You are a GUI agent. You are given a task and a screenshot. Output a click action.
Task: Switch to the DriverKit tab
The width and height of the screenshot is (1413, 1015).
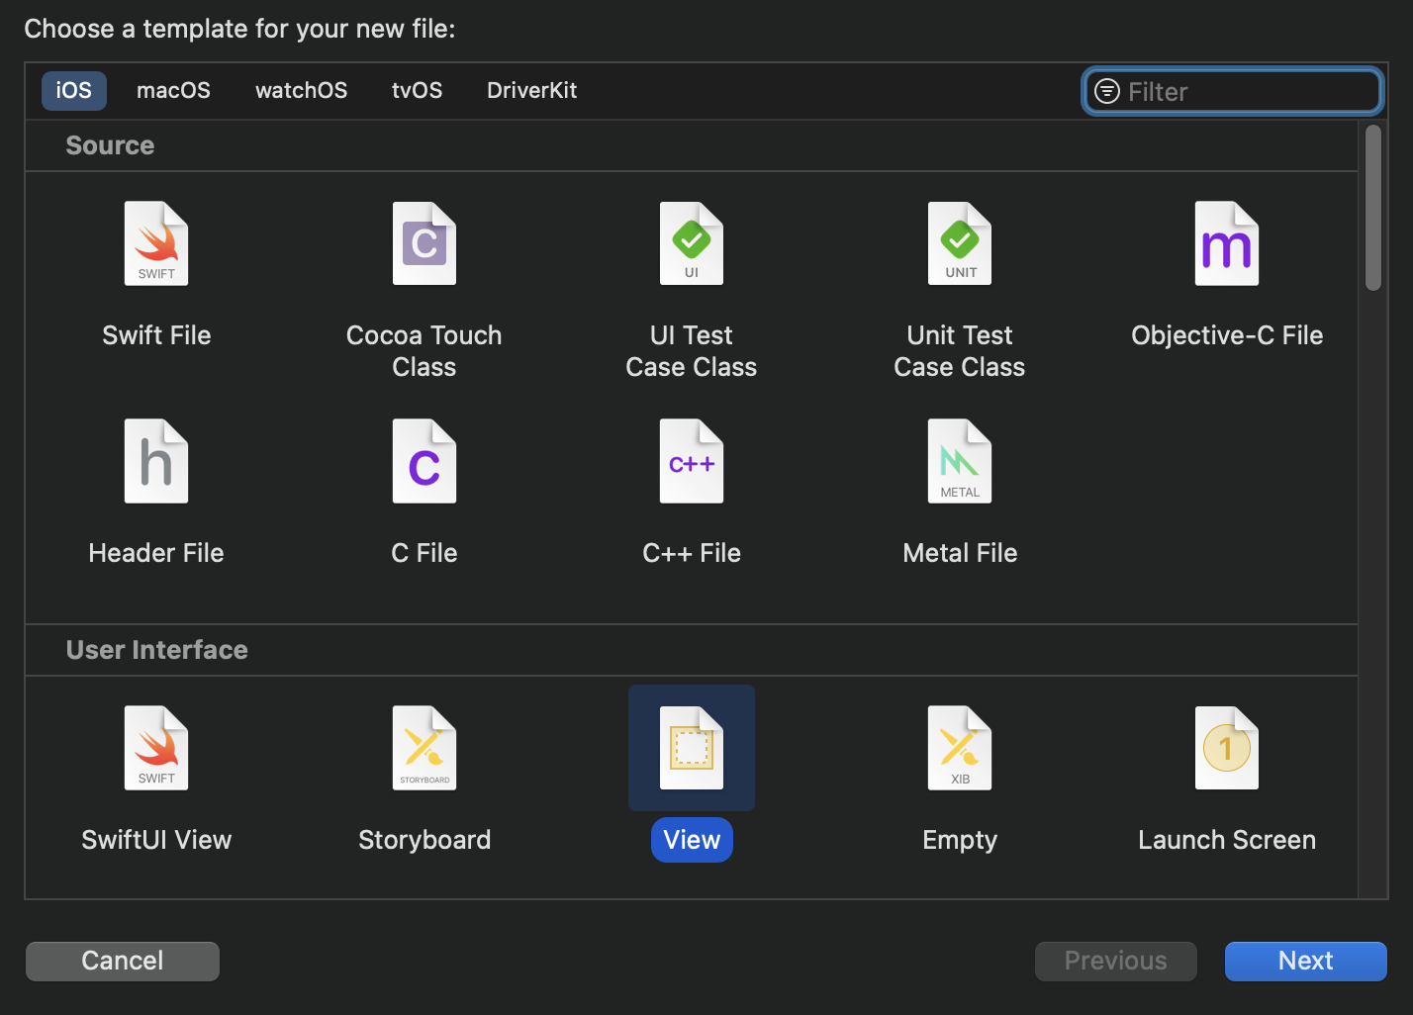pyautogui.click(x=532, y=90)
